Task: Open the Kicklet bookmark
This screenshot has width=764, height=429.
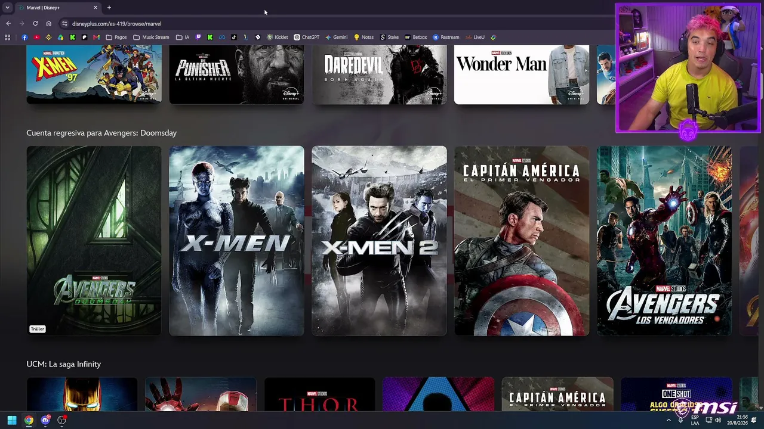Action: point(278,37)
